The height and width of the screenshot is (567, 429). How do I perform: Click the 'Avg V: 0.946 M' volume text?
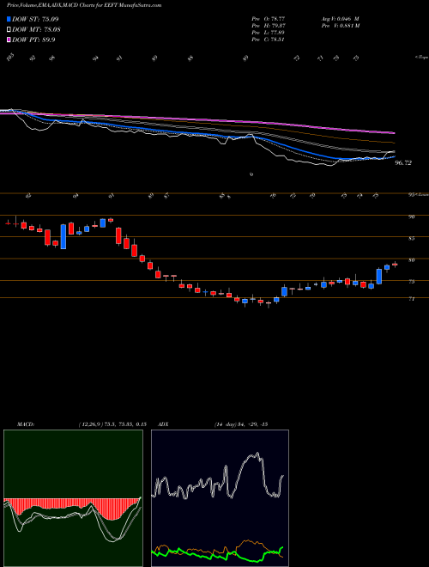coord(341,18)
